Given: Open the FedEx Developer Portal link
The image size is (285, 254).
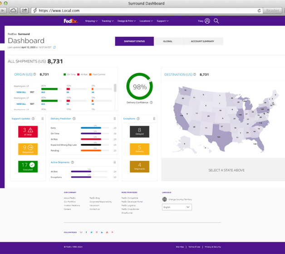Looking at the screenshot, I should point(132,202).
